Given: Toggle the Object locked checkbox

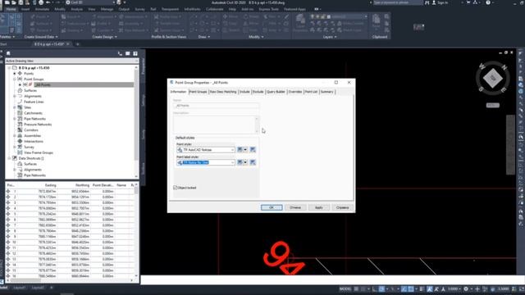Looking at the screenshot, I should [175, 188].
